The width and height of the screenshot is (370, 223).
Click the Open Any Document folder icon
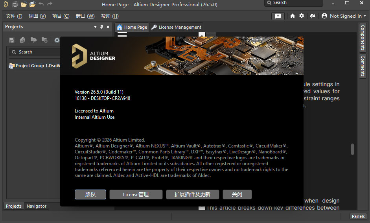24,4
